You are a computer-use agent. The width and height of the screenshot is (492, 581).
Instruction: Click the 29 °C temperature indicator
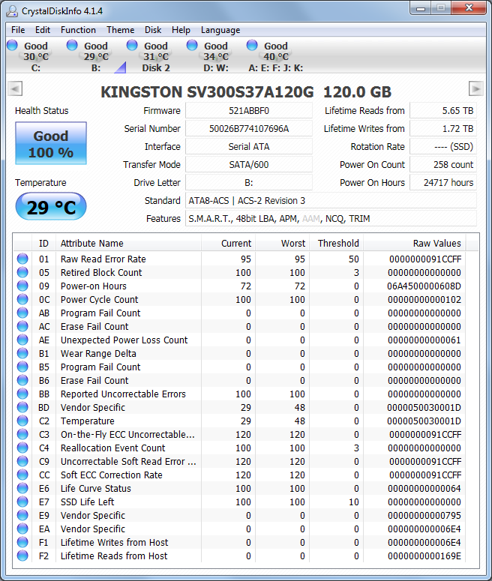click(51, 206)
